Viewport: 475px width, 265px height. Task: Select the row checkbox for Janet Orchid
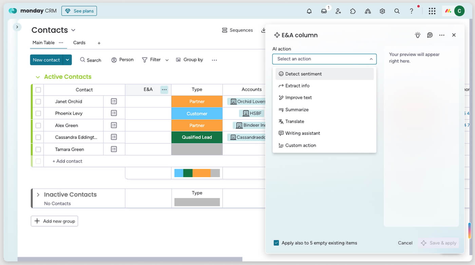click(x=38, y=101)
